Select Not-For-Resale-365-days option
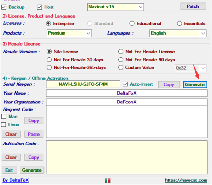The image size is (212, 185). coord(49,67)
